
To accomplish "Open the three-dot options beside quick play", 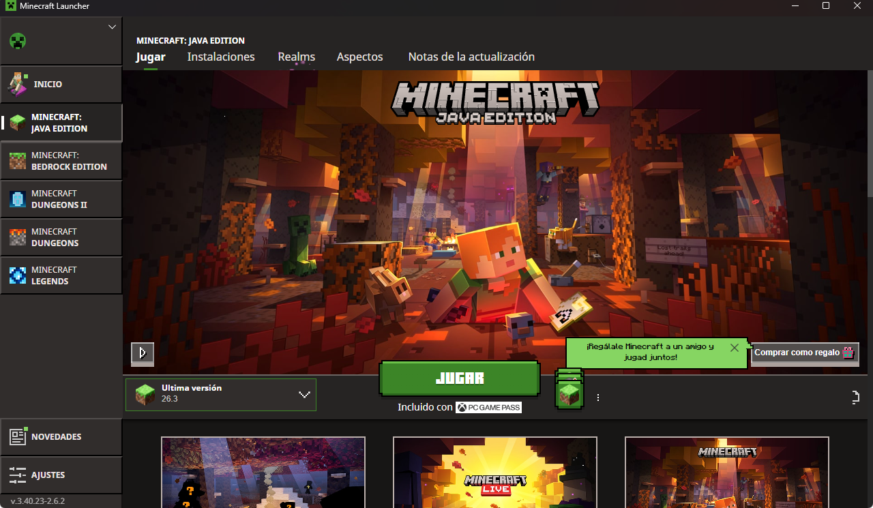I will pyautogui.click(x=598, y=398).
